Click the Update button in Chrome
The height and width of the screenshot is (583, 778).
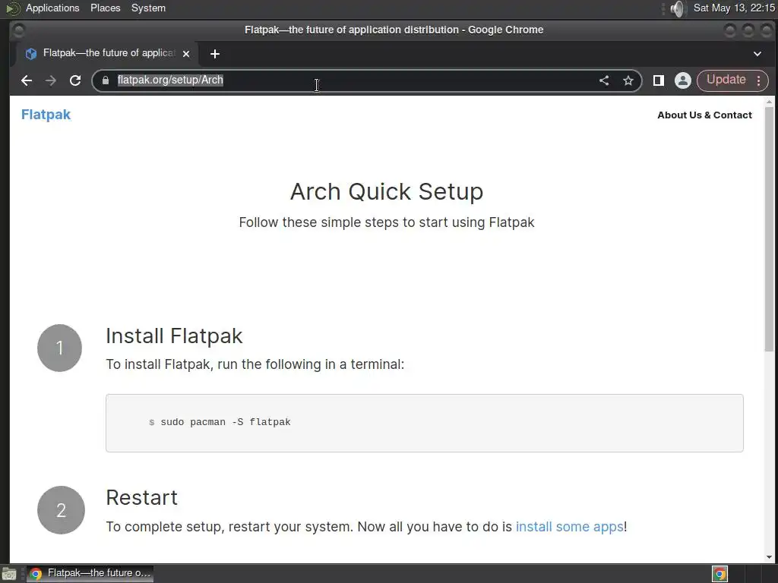point(726,80)
